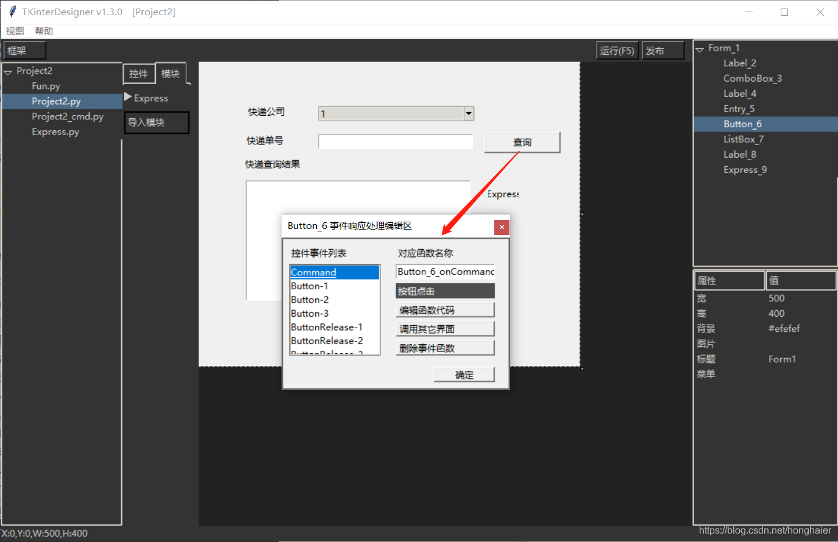Close the Button_6 event dialog
838x542 pixels.
tap(502, 227)
